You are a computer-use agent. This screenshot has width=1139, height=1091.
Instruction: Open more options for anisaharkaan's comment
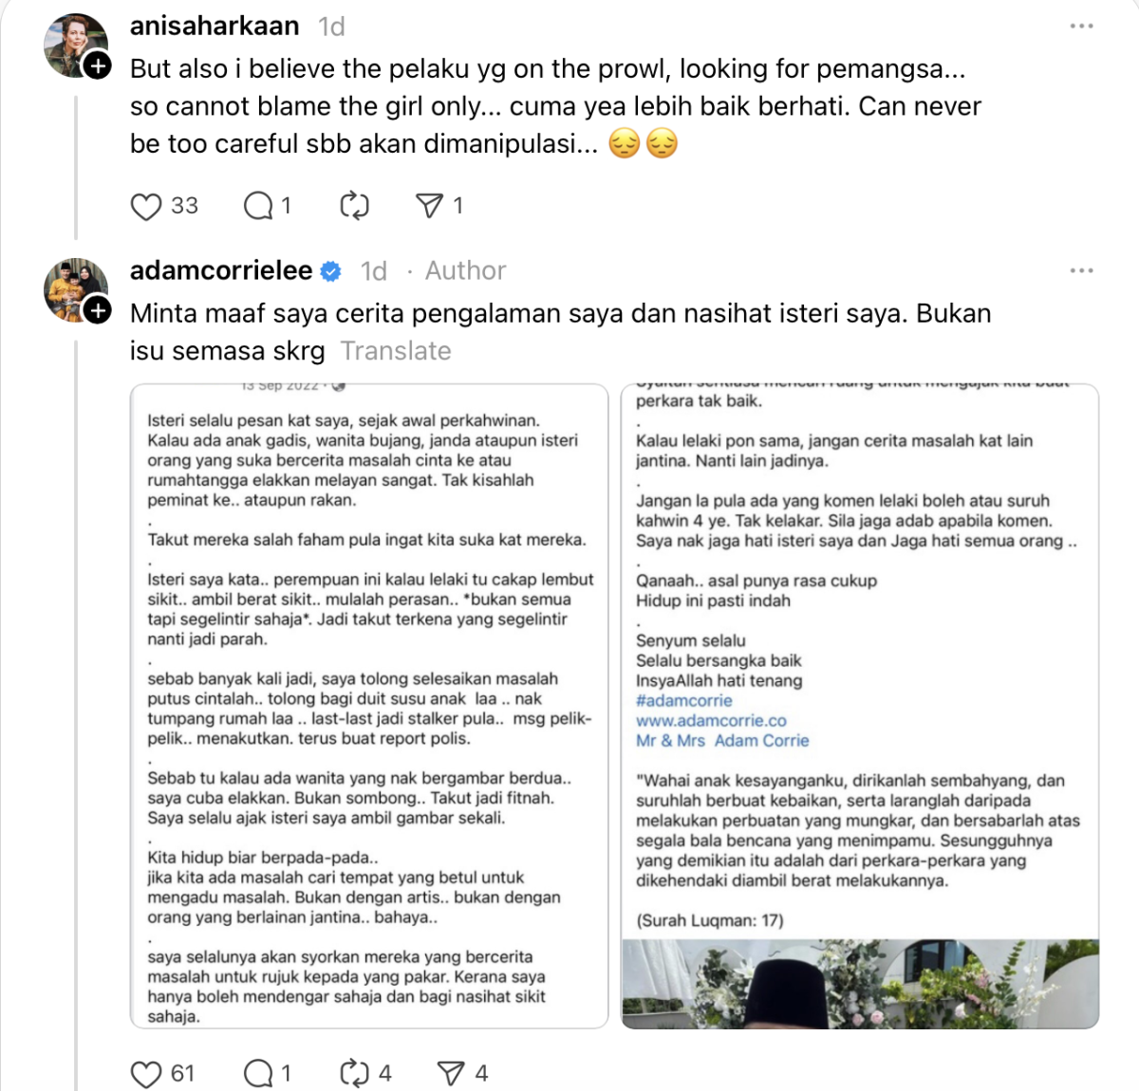[x=1081, y=27]
